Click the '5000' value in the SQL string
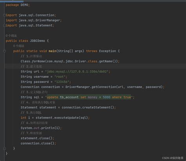The height and width of the screenshot is (161, 186). (x=106, y=97)
